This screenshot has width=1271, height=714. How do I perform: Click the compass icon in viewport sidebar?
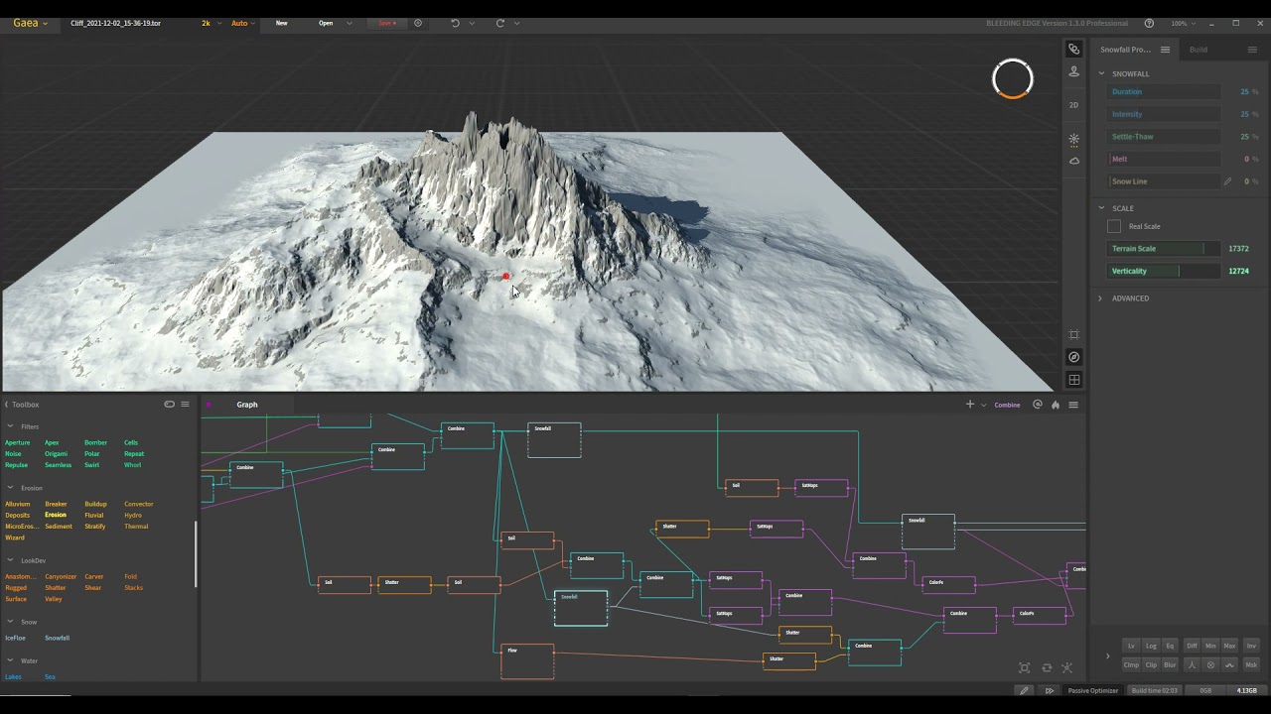tap(1073, 357)
